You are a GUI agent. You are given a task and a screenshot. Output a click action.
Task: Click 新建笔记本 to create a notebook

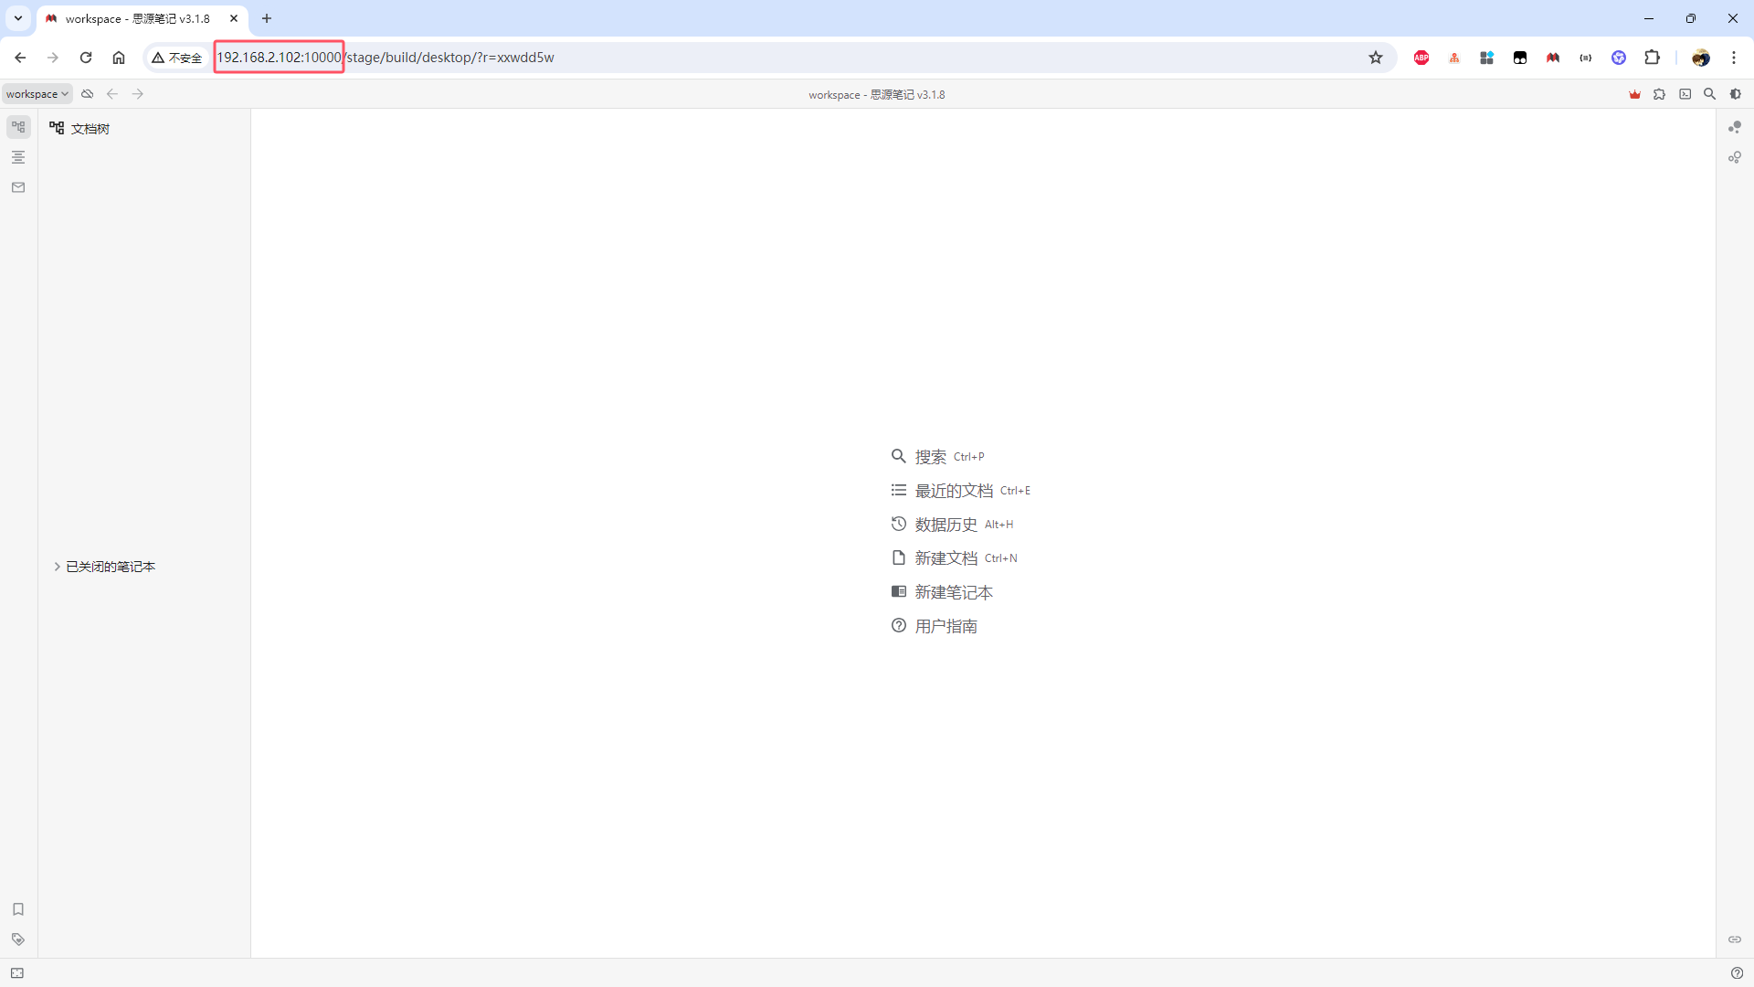(953, 592)
